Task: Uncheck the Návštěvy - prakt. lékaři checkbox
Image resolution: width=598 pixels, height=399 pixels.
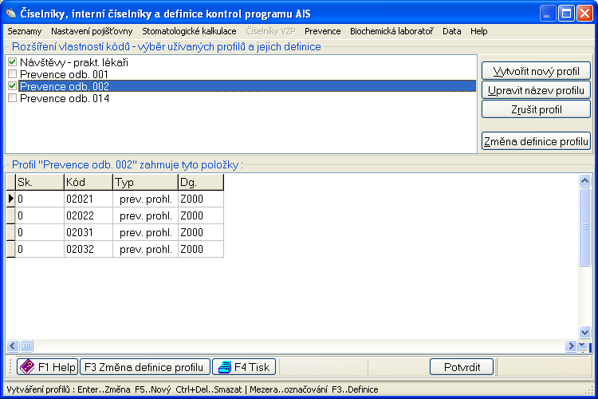Action: 12,62
